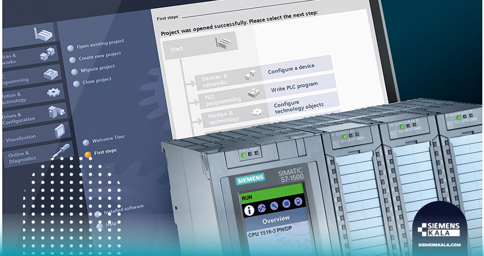This screenshot has height=256, width=484.
Task: Click the CPU 1516-3 PN/DP text
Action: click(x=270, y=232)
